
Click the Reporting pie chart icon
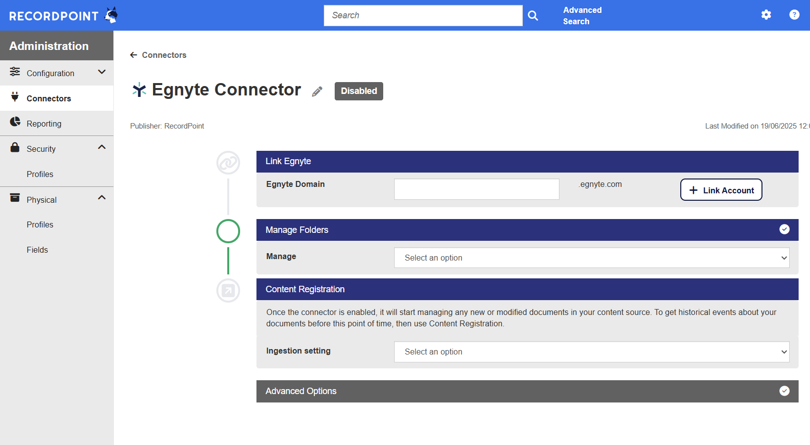click(15, 122)
